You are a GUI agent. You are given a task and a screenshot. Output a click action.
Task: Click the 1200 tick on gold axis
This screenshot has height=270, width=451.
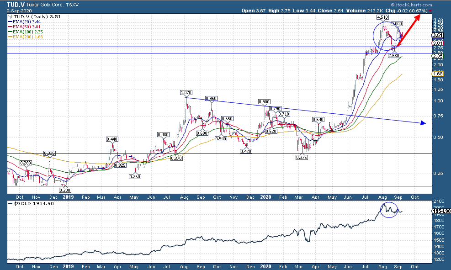pyautogui.click(x=438, y=259)
